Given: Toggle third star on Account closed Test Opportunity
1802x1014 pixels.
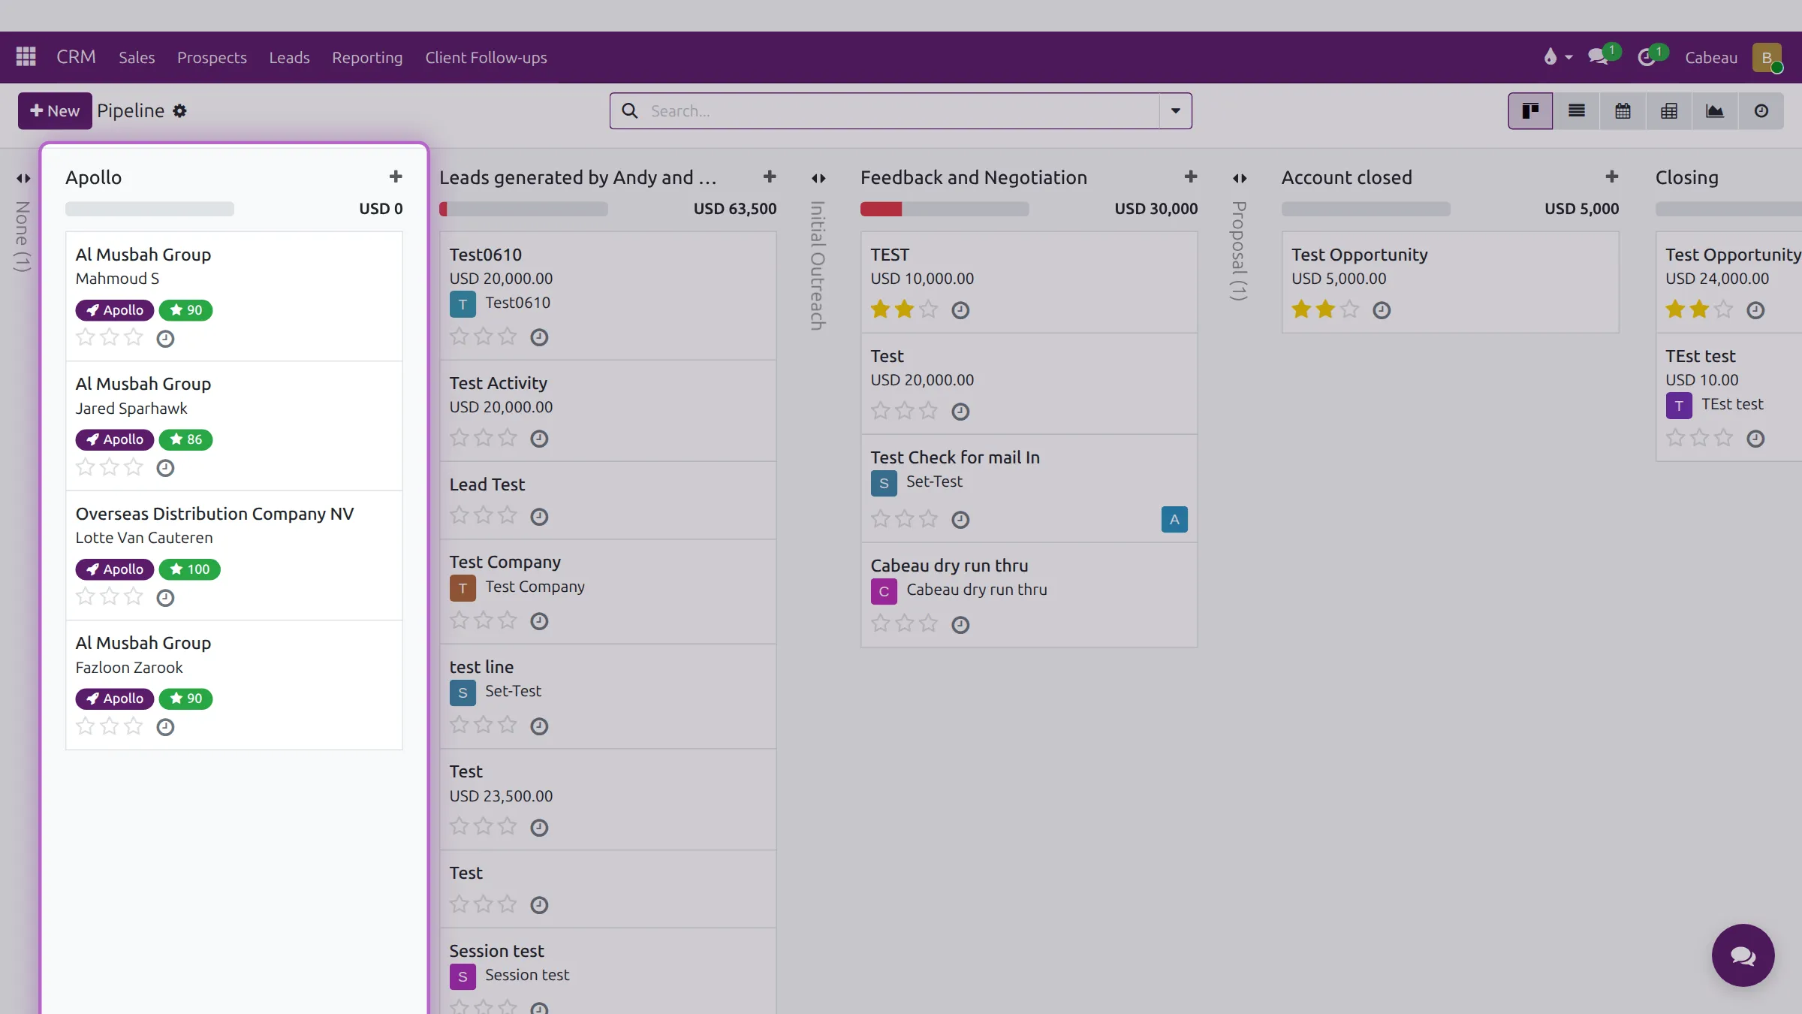Looking at the screenshot, I should click(1350, 309).
